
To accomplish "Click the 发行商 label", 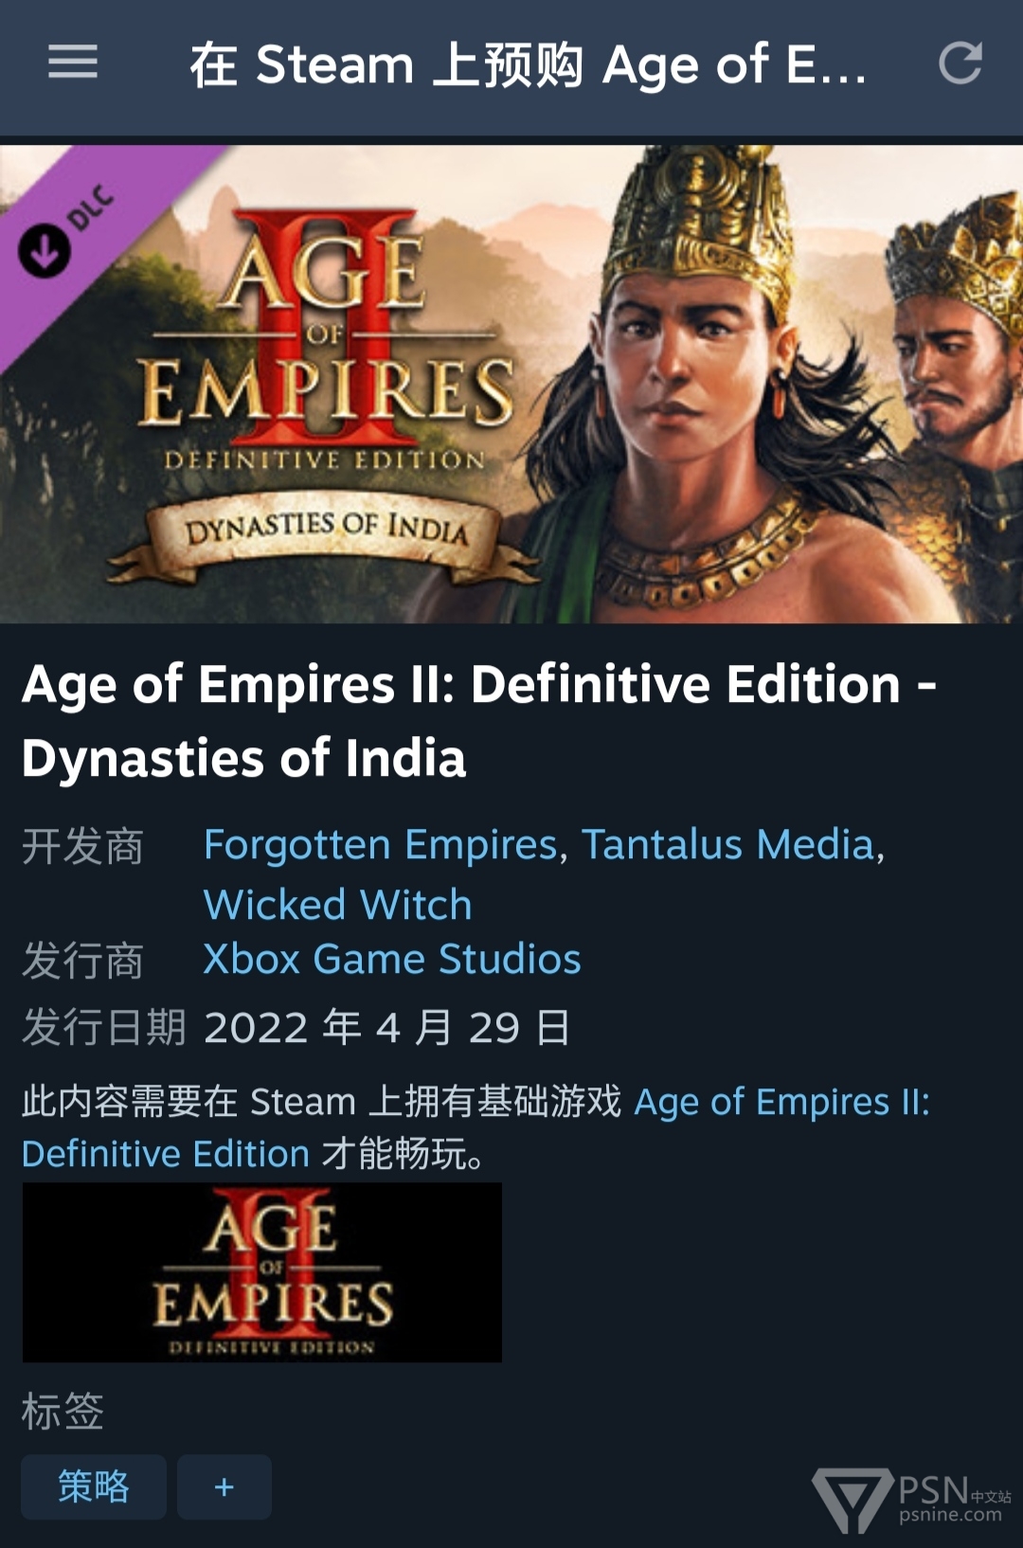I will coord(82,961).
